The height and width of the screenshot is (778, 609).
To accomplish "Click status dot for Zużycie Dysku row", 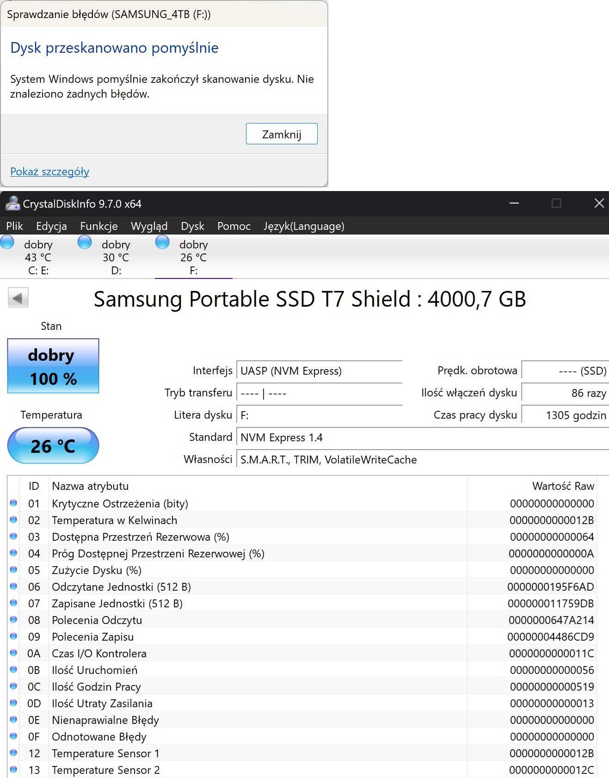I will tap(13, 570).
